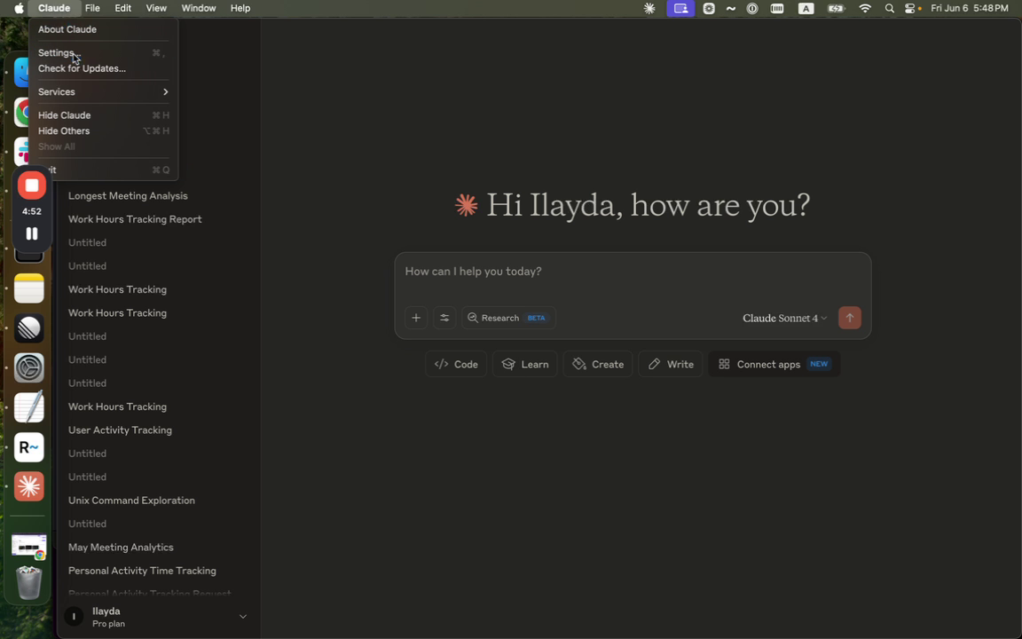Image resolution: width=1022 pixels, height=639 pixels.
Task: Pause the screen recording
Action: (32, 233)
